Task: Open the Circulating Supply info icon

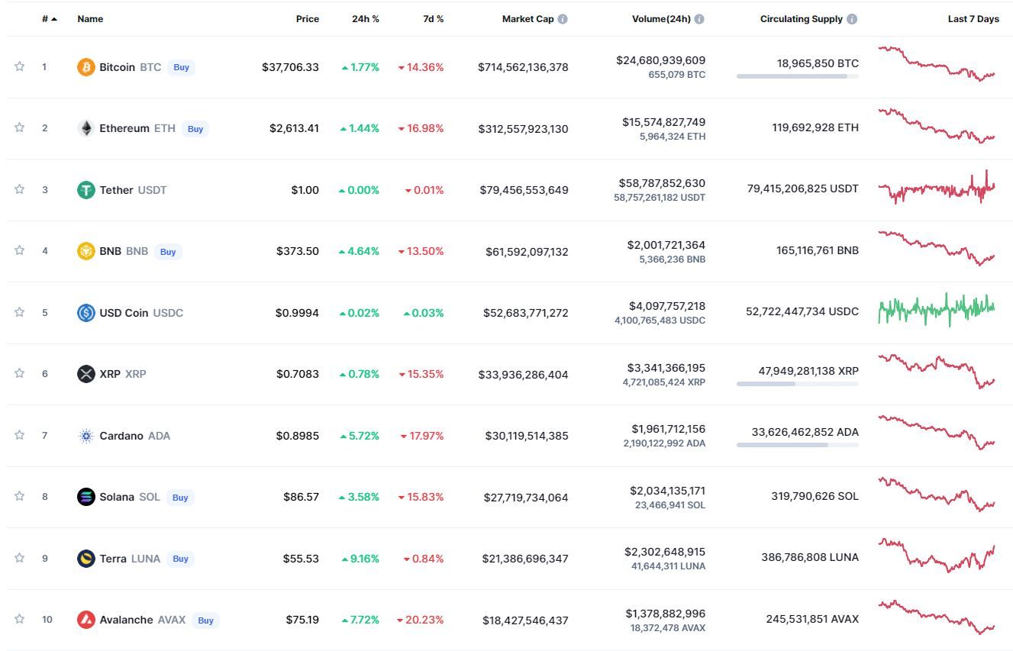Action: (852, 19)
